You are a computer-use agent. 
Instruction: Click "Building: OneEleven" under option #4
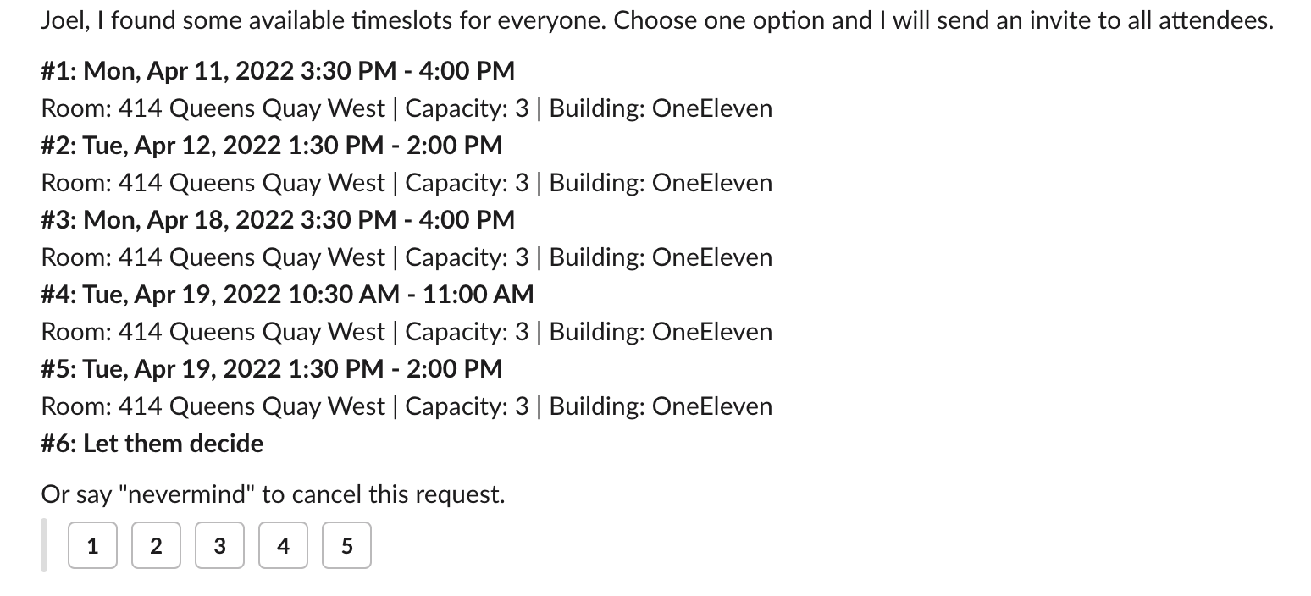coord(661,332)
